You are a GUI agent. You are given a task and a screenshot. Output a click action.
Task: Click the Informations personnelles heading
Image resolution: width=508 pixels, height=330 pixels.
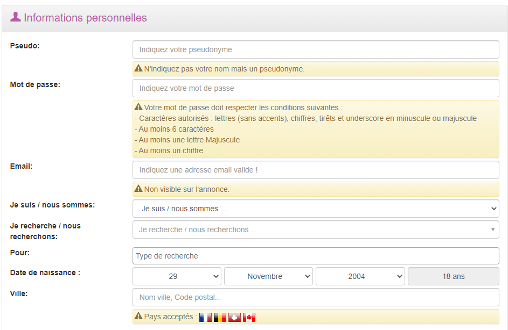tap(85, 18)
